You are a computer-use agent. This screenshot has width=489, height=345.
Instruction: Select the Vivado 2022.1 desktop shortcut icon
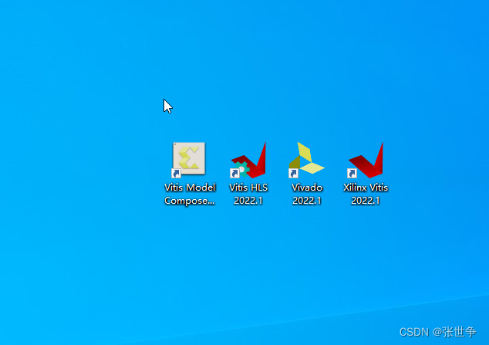(306, 160)
